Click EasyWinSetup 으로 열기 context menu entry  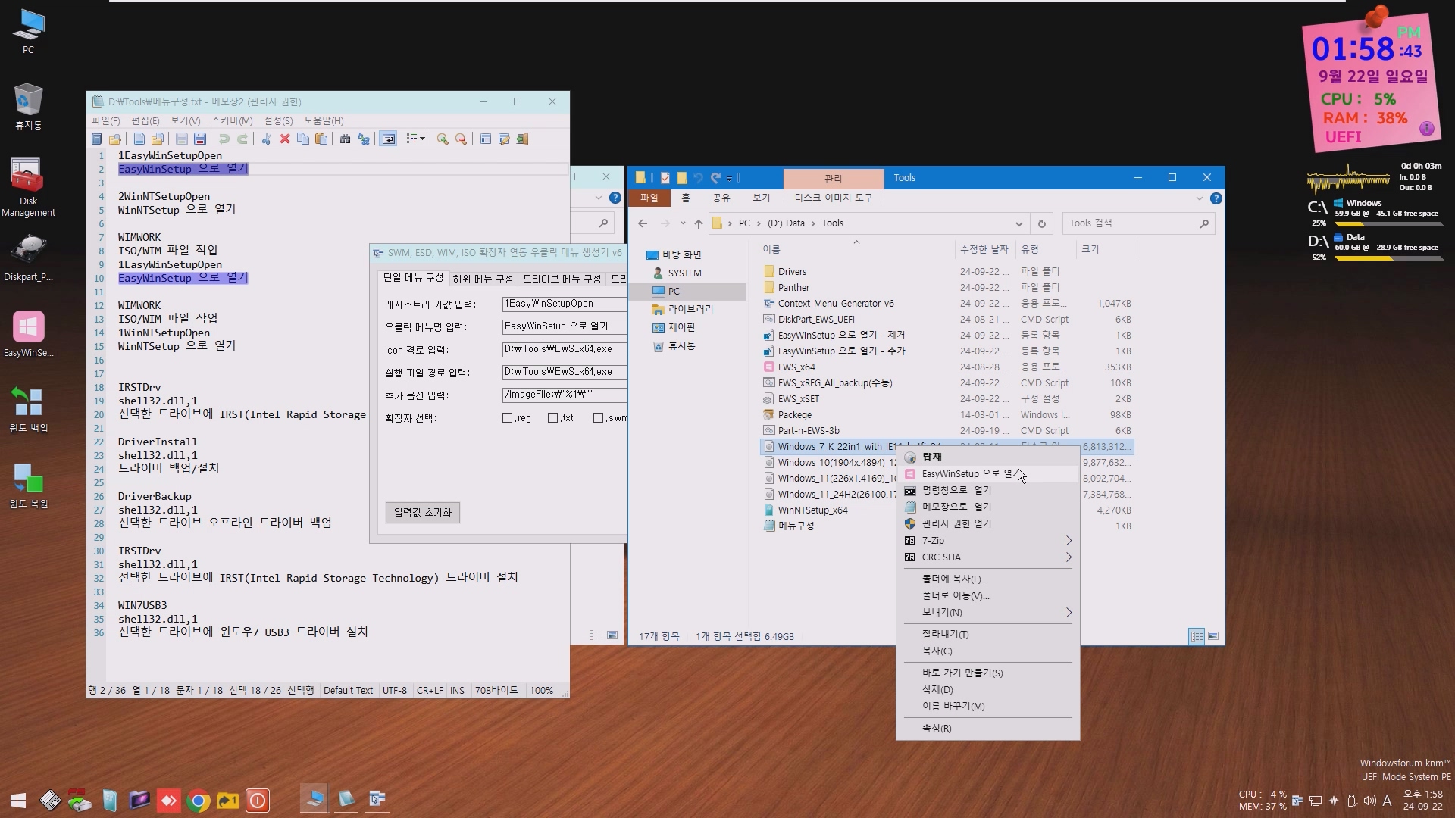[987, 474]
